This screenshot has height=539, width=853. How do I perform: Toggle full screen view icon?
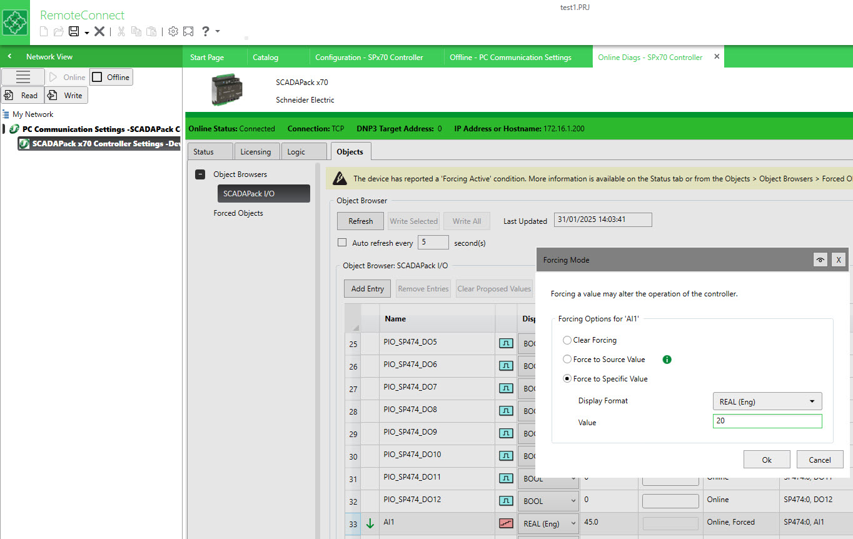[x=188, y=31]
